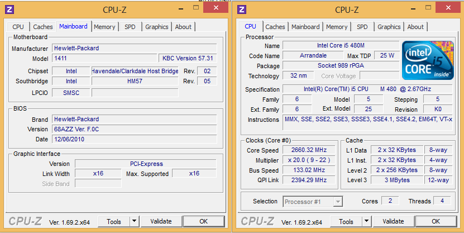
Task: Switch to Mainboard tab in right CPU-Z window
Action: 305,27
